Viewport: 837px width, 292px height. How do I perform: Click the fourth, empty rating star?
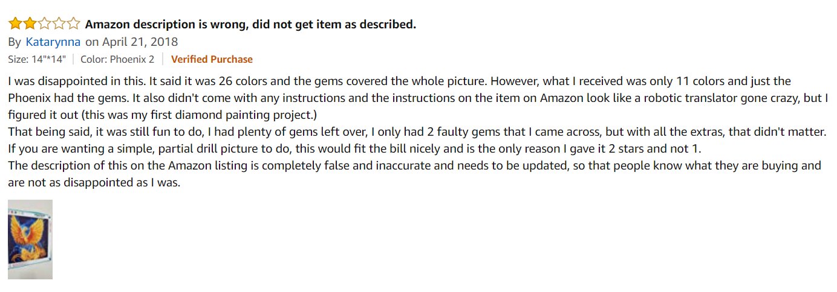pos(59,24)
